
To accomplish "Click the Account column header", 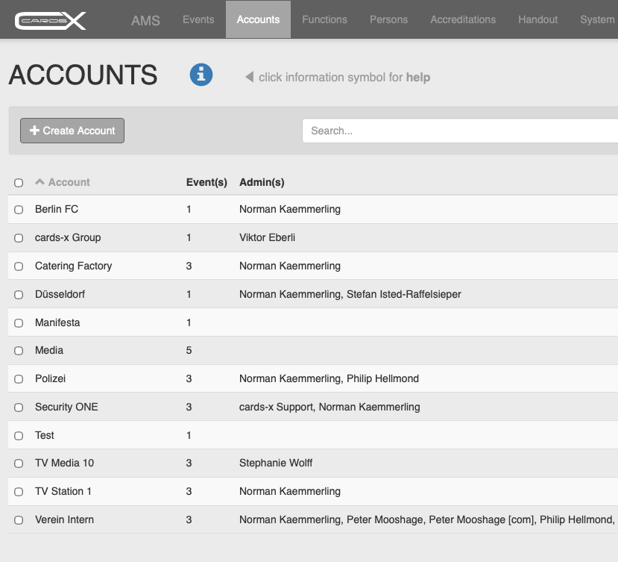I will (69, 182).
